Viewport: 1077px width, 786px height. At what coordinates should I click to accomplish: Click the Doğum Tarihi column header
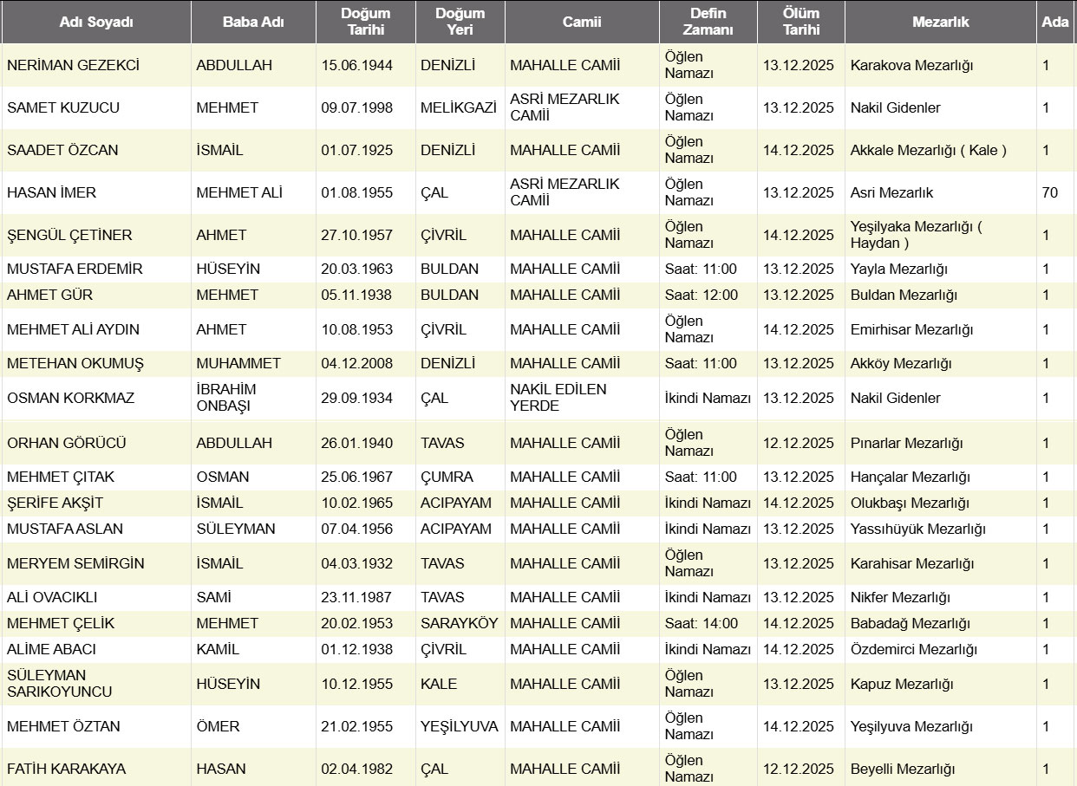coord(365,23)
